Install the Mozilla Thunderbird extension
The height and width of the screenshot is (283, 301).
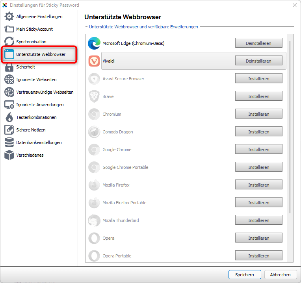tap(258, 220)
